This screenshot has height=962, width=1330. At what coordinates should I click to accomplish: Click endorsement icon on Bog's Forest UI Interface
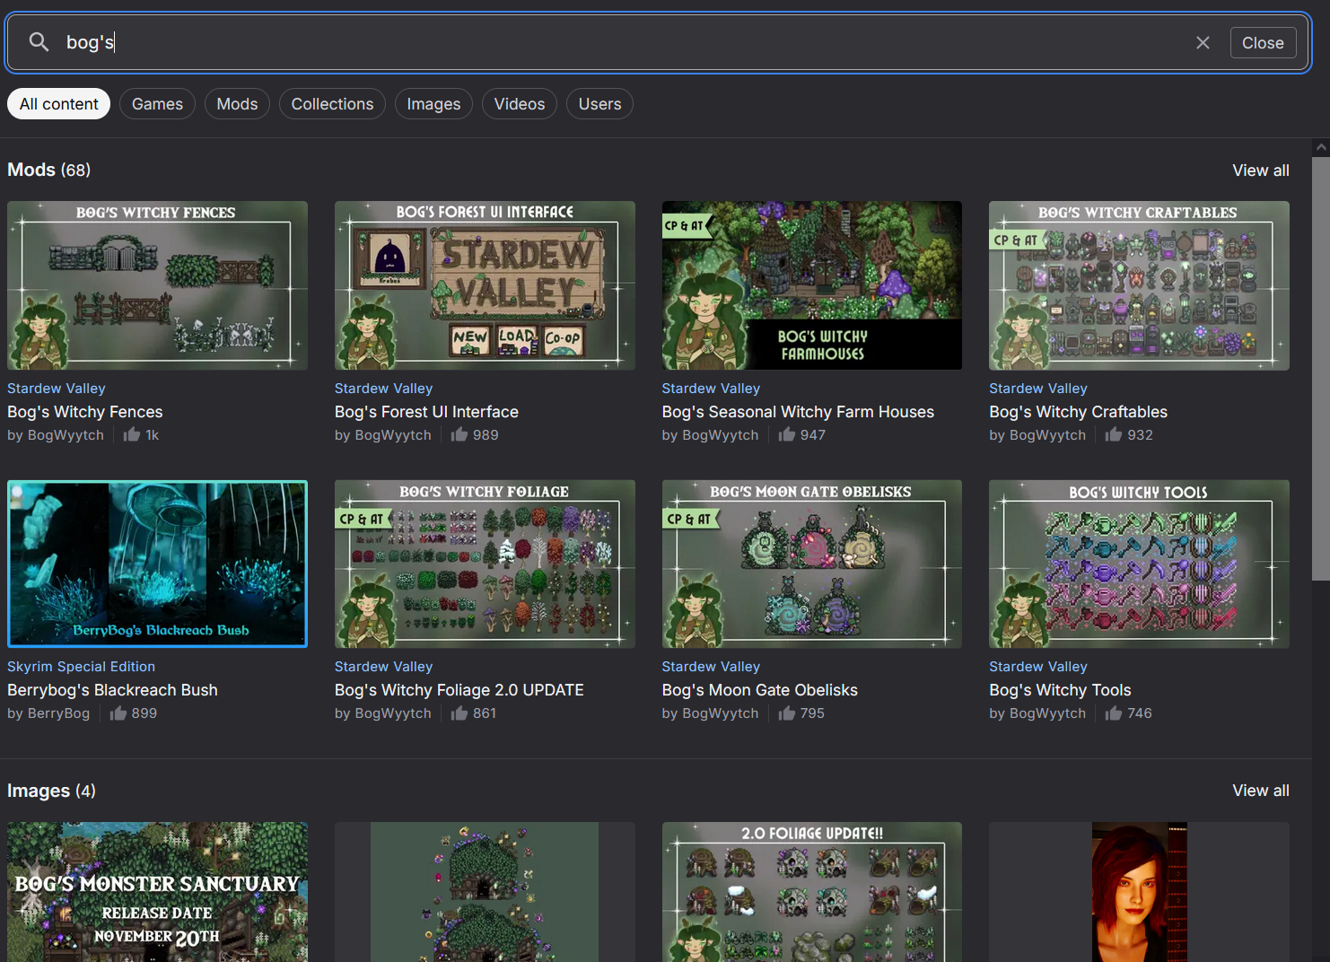pos(459,435)
